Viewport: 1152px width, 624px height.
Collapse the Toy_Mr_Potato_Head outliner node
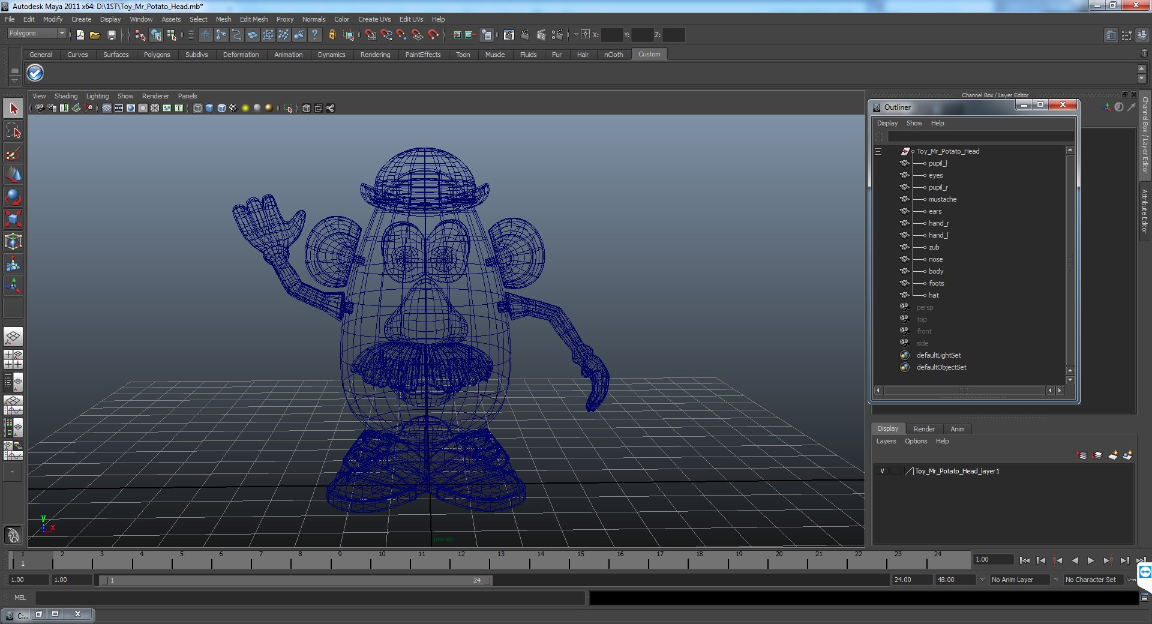878,151
